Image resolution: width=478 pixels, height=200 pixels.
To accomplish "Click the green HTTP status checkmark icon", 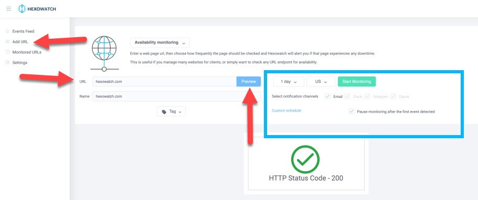I will 305,160.
